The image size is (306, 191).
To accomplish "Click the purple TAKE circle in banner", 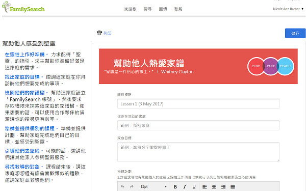I will click(x=271, y=66).
